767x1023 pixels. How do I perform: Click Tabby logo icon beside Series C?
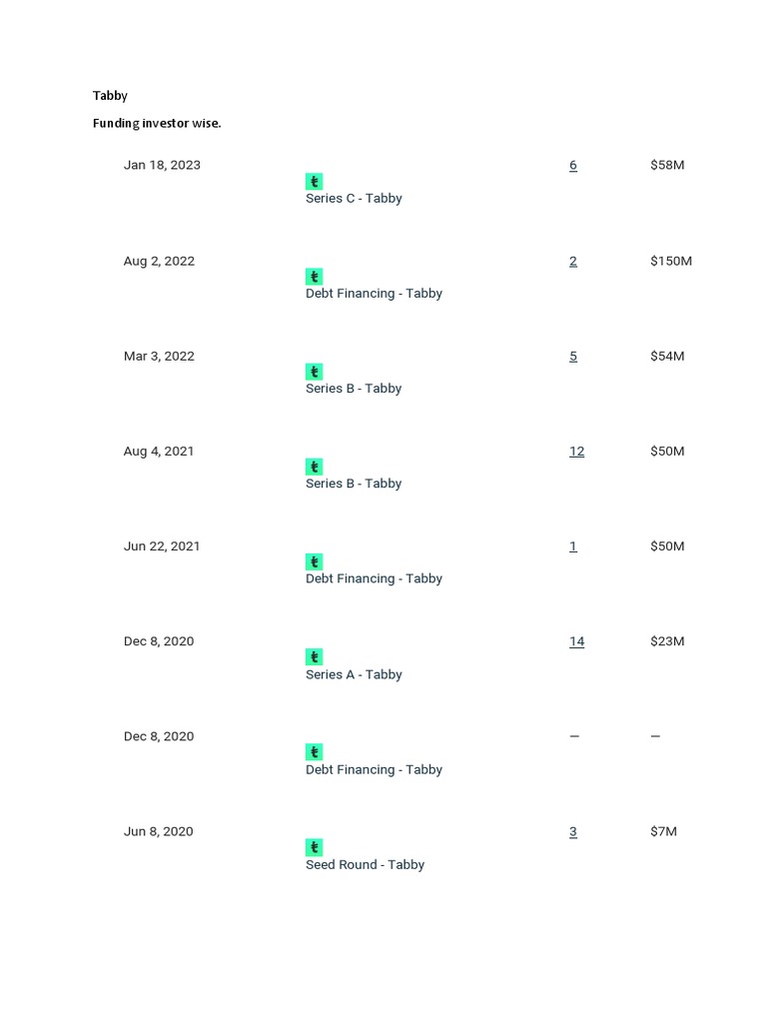coord(314,182)
